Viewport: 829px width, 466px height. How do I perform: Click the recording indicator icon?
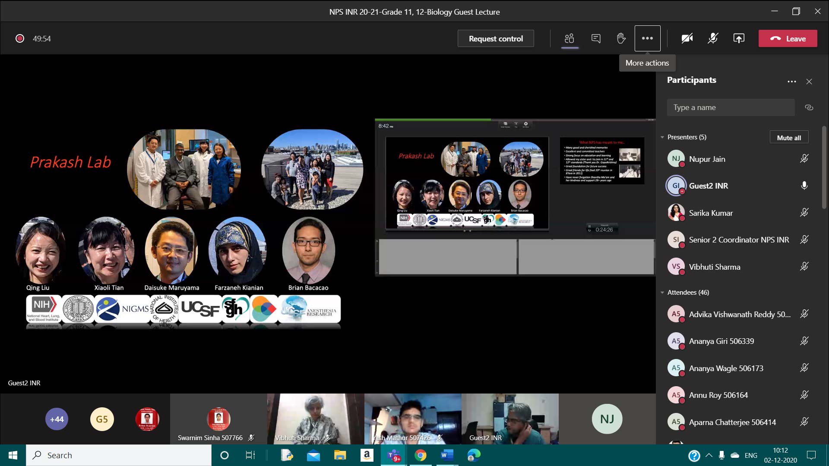19,38
